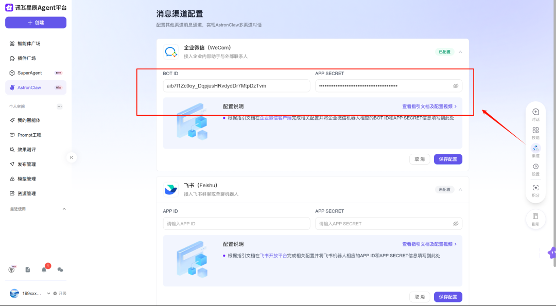The image size is (556, 306).
Task: Open the WeChat chat bubbles icon bottom left
Action: [59, 269]
